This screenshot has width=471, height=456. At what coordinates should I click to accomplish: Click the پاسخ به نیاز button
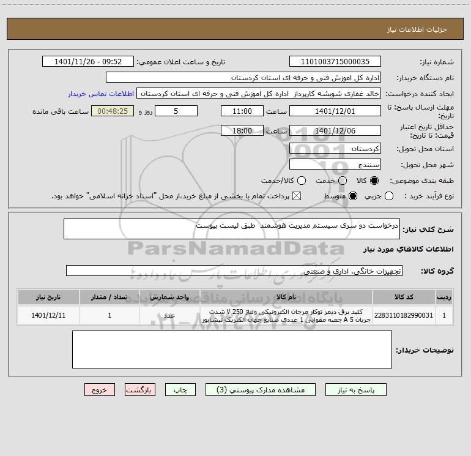(355, 389)
